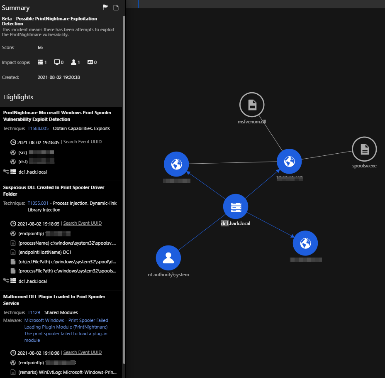This screenshot has height=378, width=385.
Task: Click the flag icon in Summary header
Action: coord(105,7)
